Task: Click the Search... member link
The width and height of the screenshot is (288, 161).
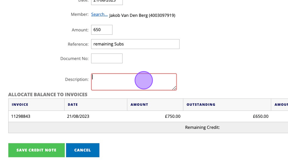Action: point(99,14)
